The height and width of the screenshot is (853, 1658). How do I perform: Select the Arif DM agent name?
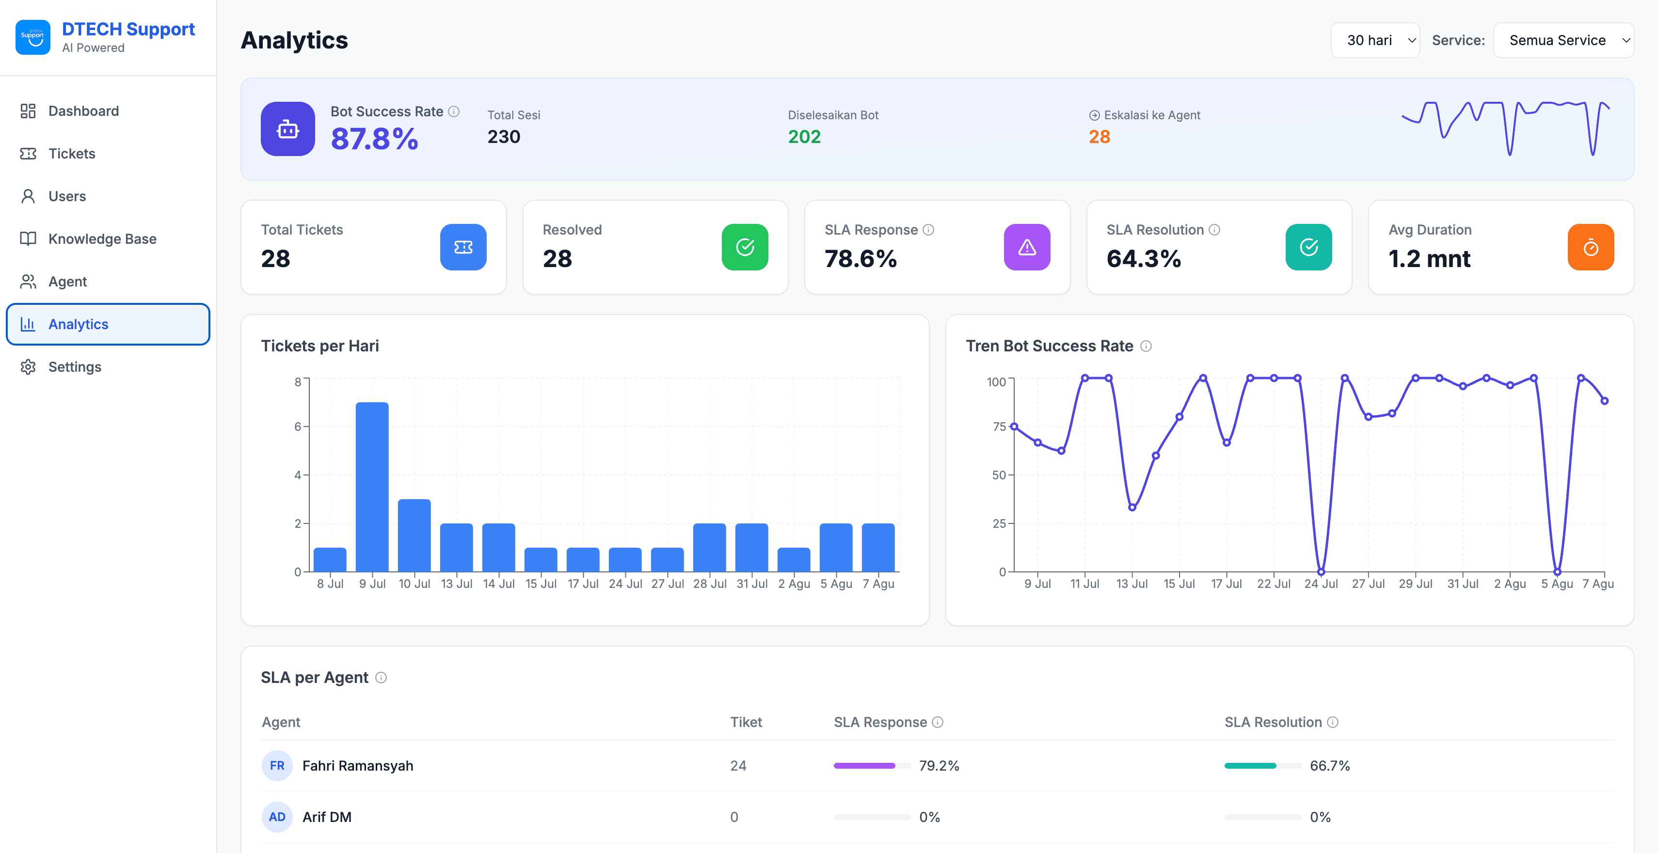pos(327,817)
